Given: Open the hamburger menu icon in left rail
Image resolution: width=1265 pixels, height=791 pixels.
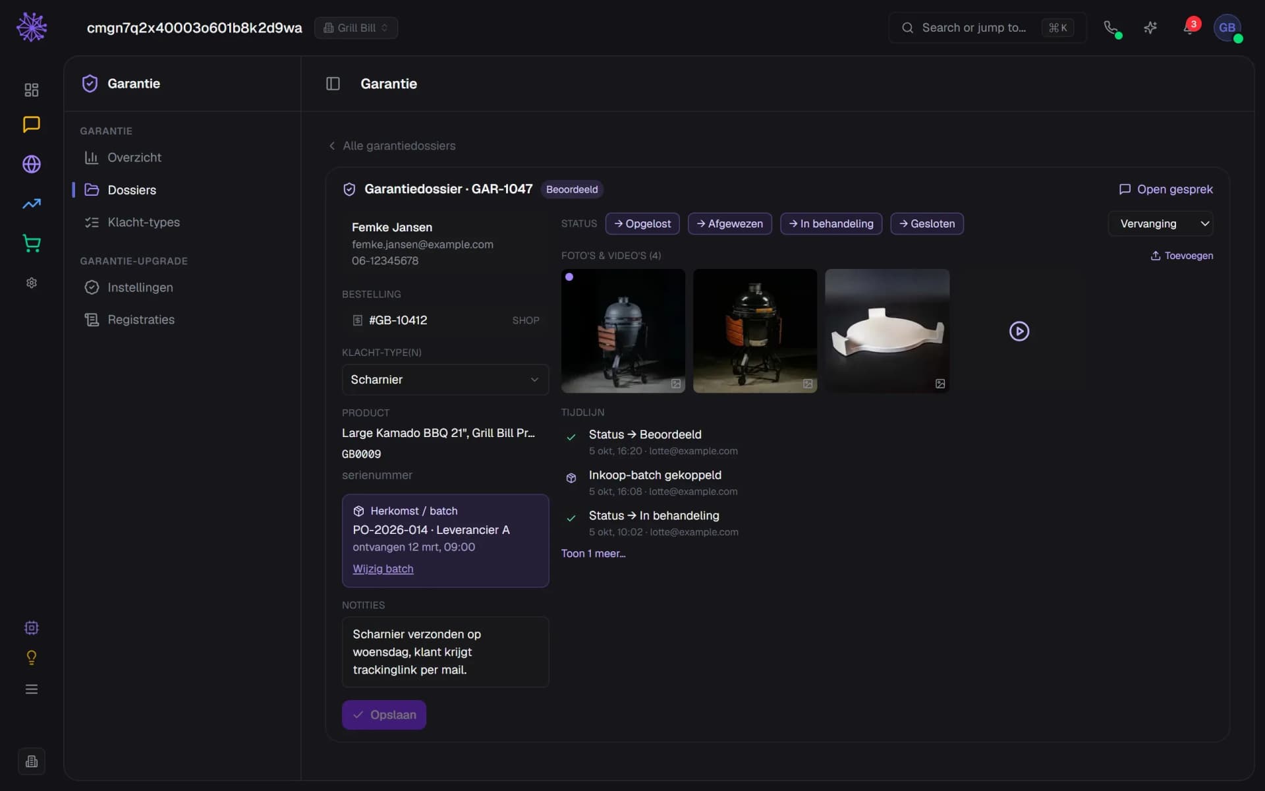Looking at the screenshot, I should (31, 689).
